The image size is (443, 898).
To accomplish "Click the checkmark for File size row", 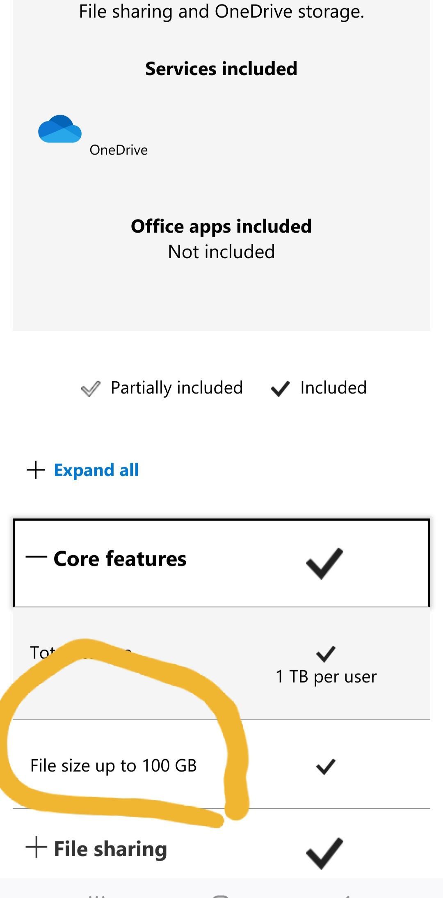I will tap(326, 767).
